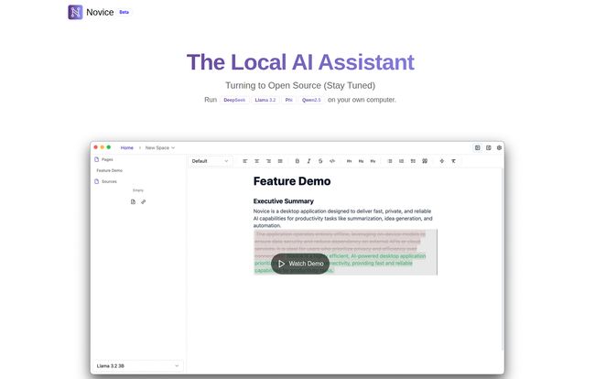Viewport: 595px width, 379px height.
Task: Justify text in toolbar
Action: pyautogui.click(x=280, y=161)
